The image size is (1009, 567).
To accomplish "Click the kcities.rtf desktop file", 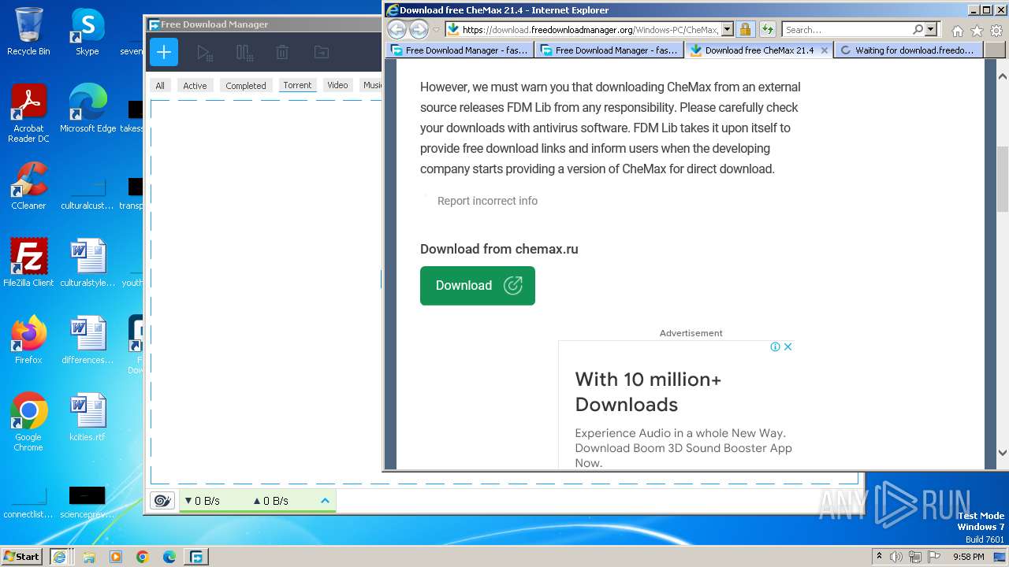I will (x=87, y=417).
